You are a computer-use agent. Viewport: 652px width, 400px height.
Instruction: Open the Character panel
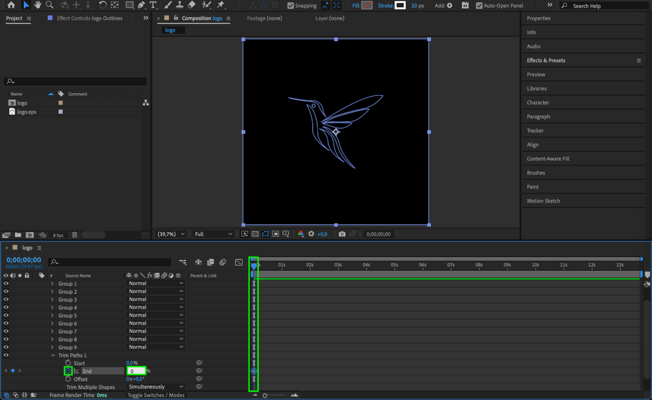538,102
